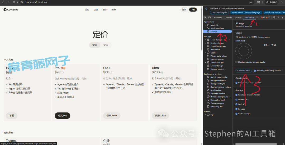Switch pricing toggle to 按年
The height and width of the screenshot is (145, 285).
point(106,45)
